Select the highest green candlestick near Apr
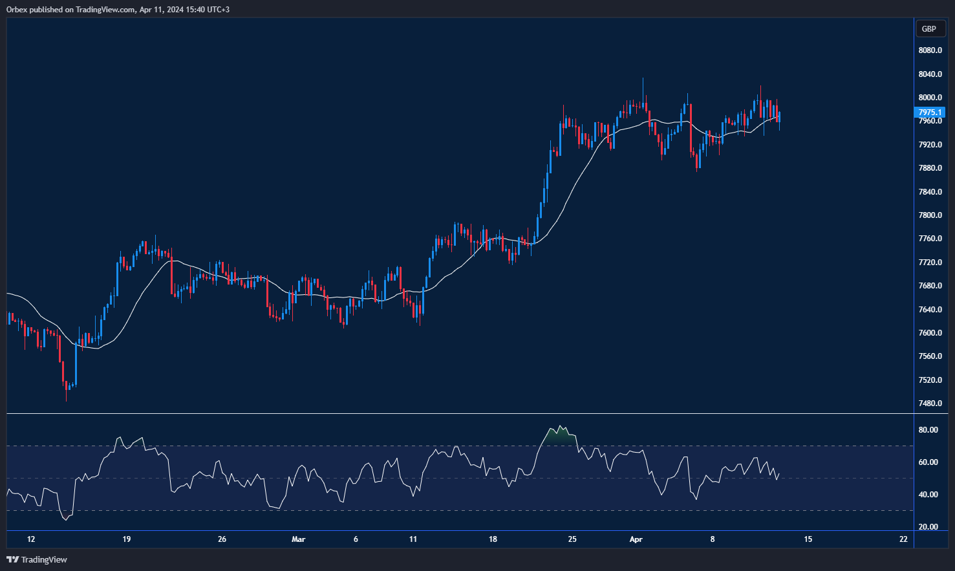Image resolution: width=955 pixels, height=571 pixels. (x=643, y=103)
